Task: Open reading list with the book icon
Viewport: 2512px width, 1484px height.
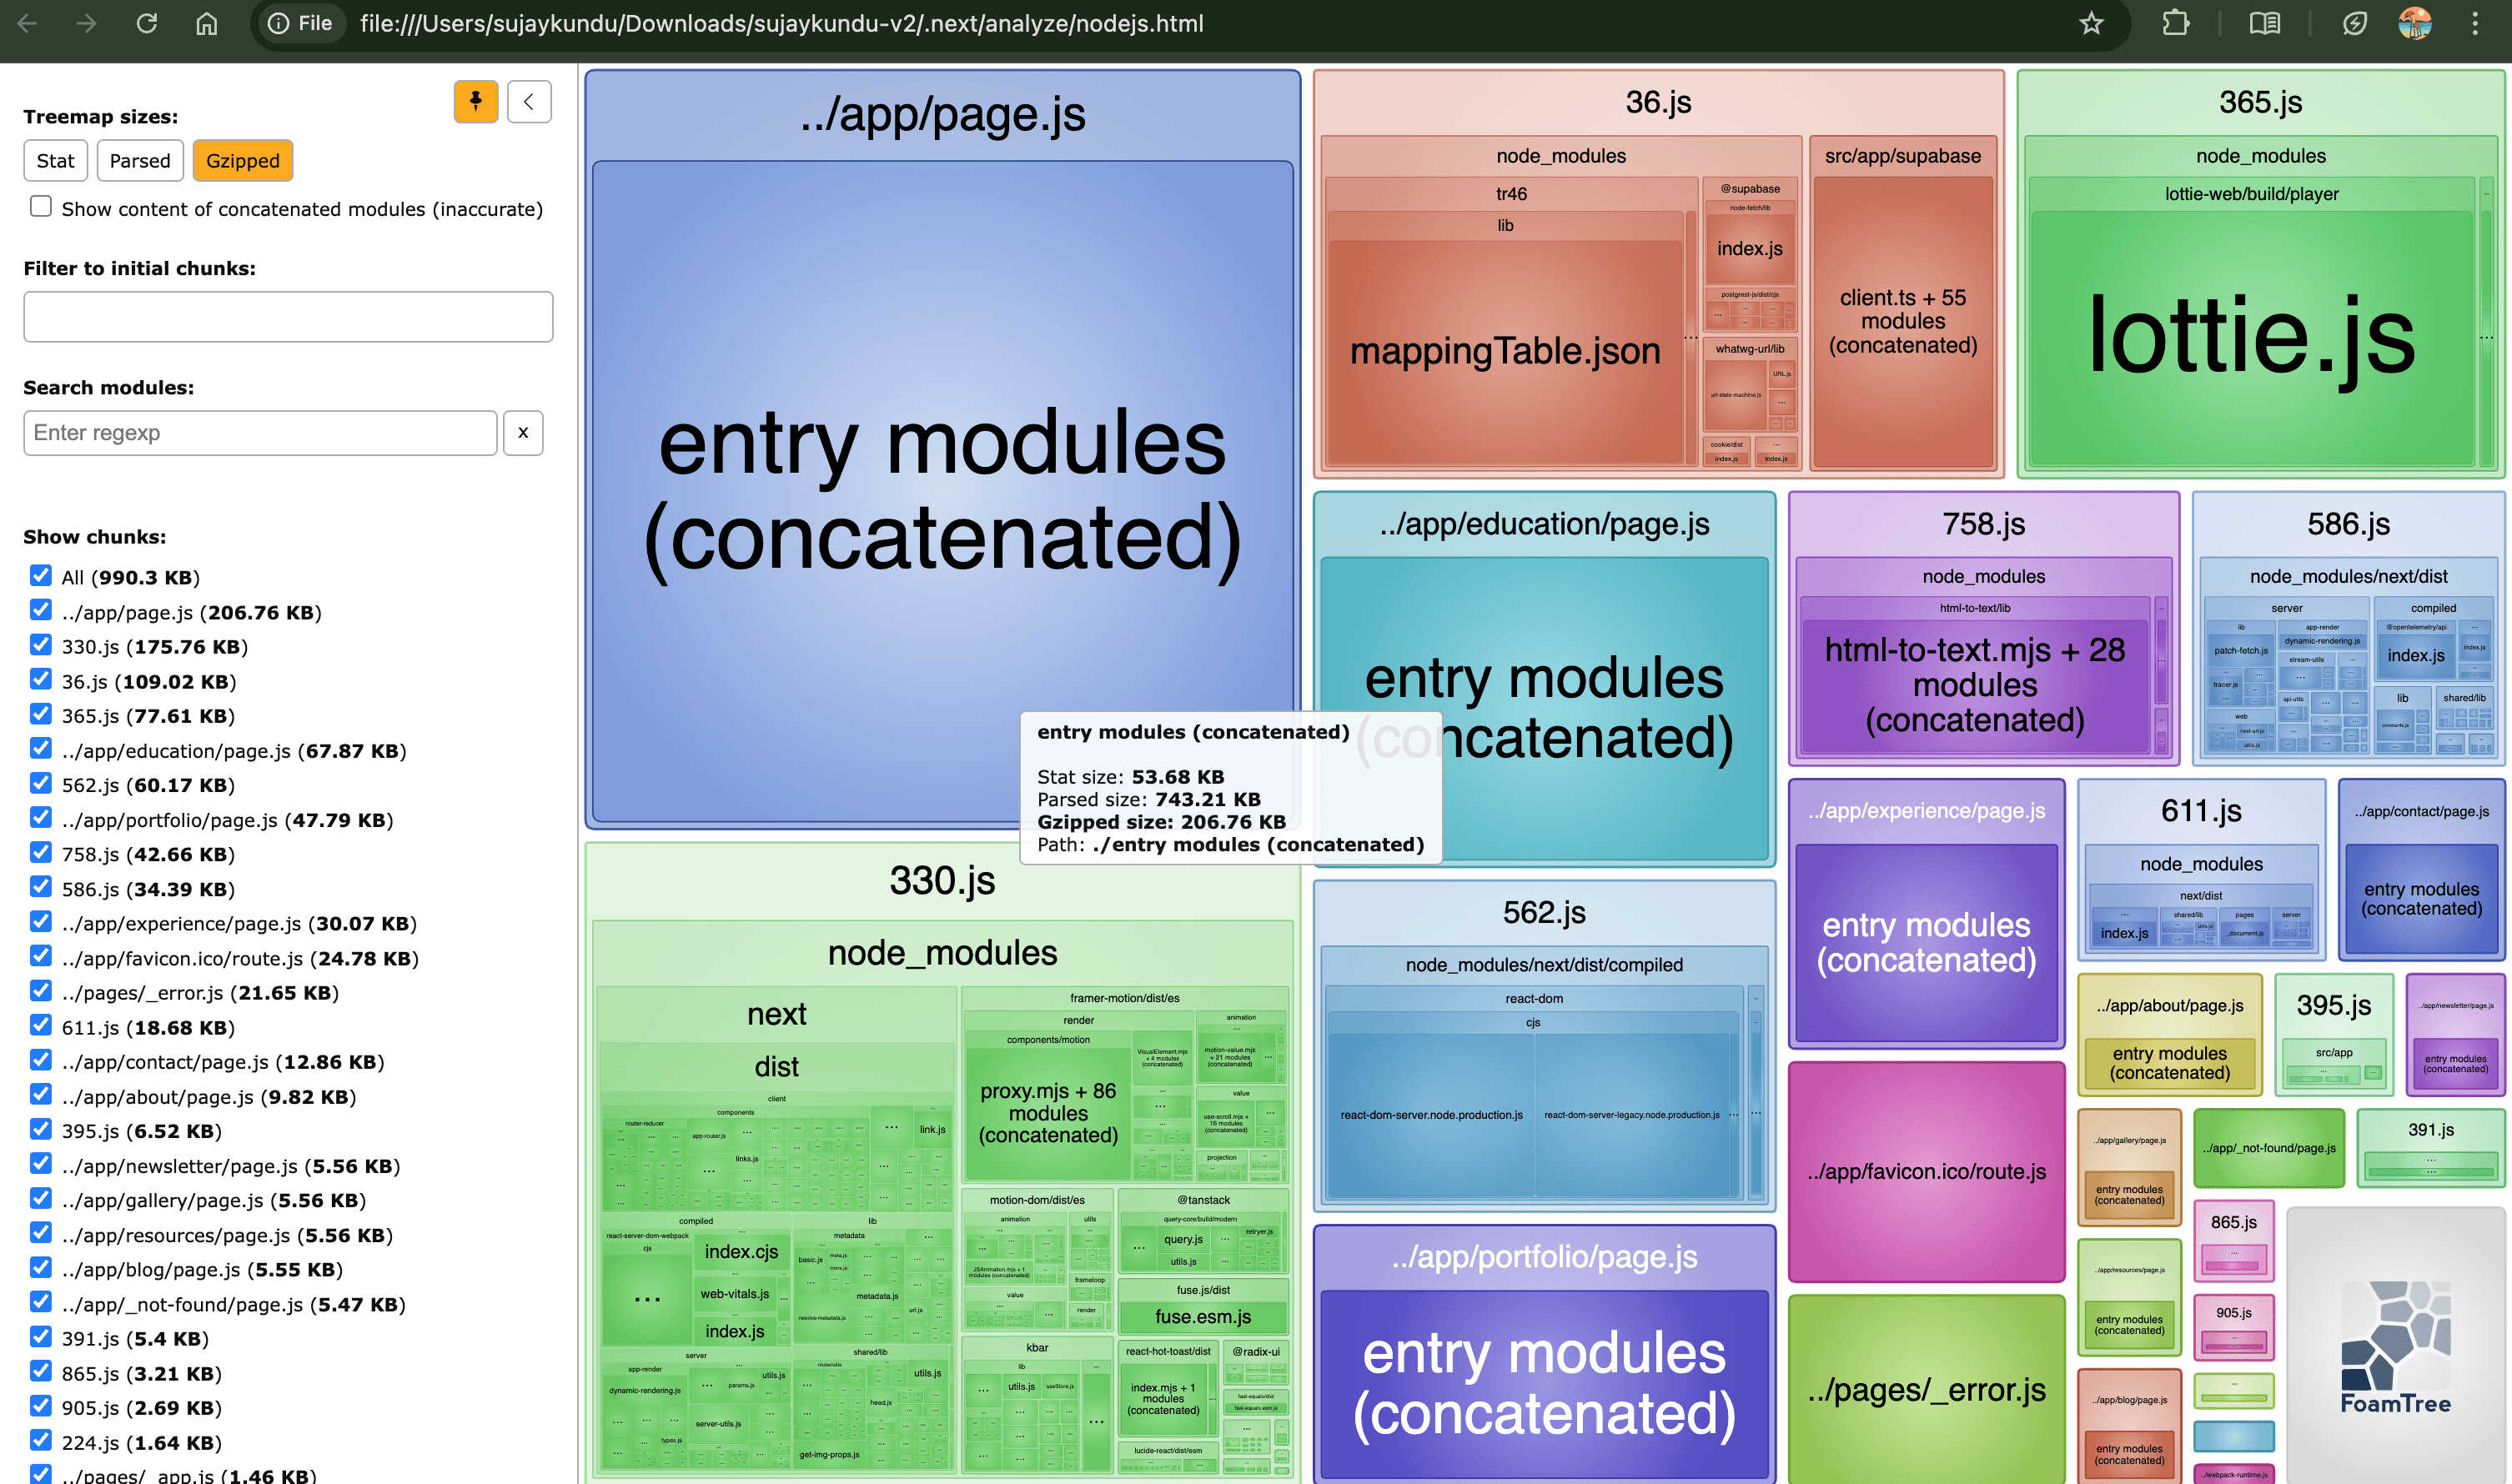Action: [2264, 23]
